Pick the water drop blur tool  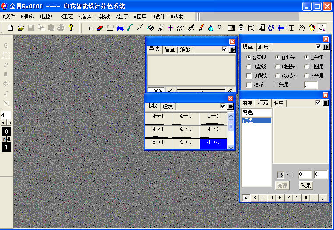pyautogui.click(x=211, y=28)
